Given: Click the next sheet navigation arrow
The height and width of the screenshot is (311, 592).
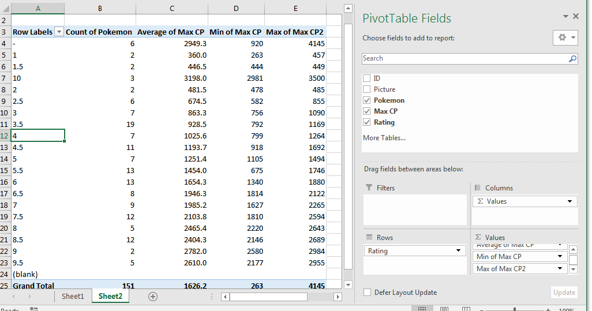Looking at the screenshot, I should [x=30, y=297].
